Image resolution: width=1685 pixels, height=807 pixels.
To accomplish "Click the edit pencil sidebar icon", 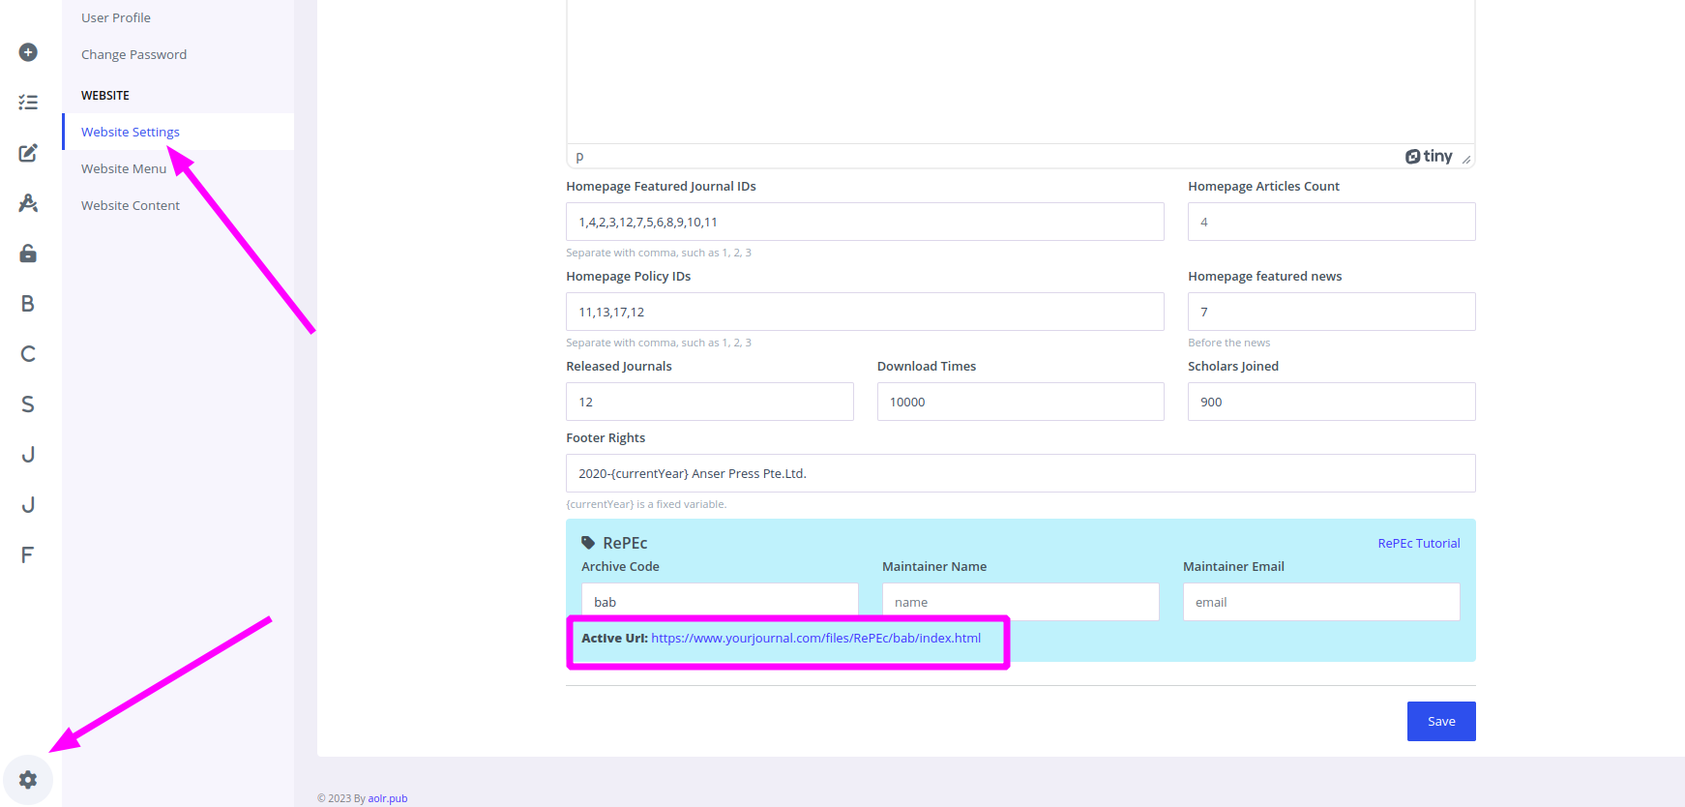I will click(x=28, y=153).
